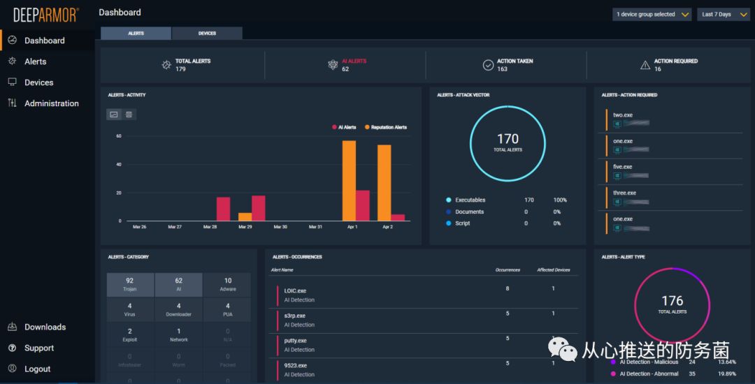
Task: Click the Action Required warning triangle icon
Action: pos(645,65)
